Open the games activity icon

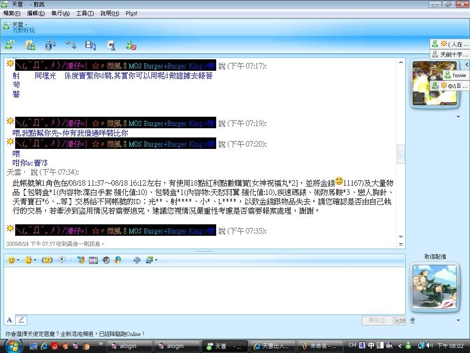[111, 45]
